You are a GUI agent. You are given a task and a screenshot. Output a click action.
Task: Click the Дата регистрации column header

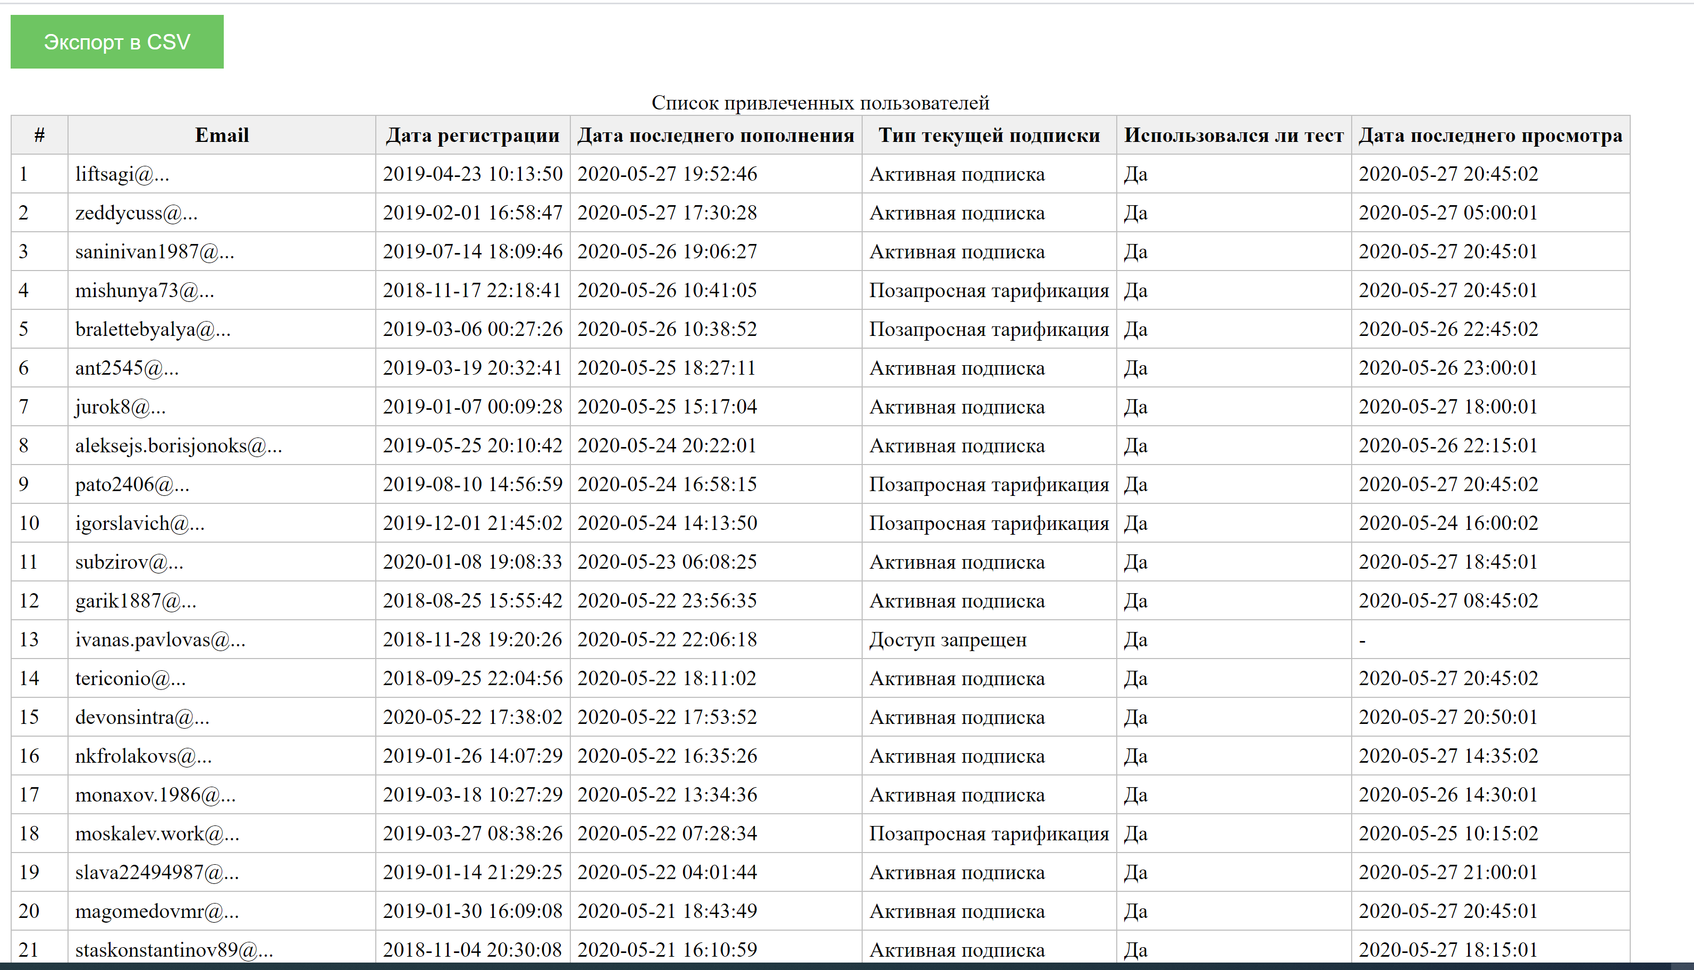473,135
